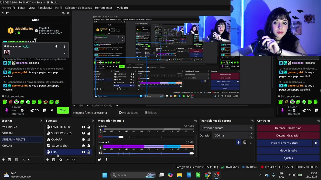Screen dimensions: 321x180
Task: Decrease transition duration with down arrow
Action: coord(251,137)
